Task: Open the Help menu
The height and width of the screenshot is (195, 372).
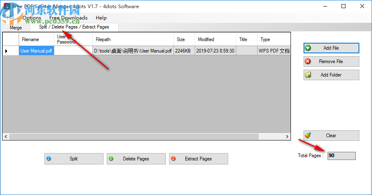Action: [101, 18]
